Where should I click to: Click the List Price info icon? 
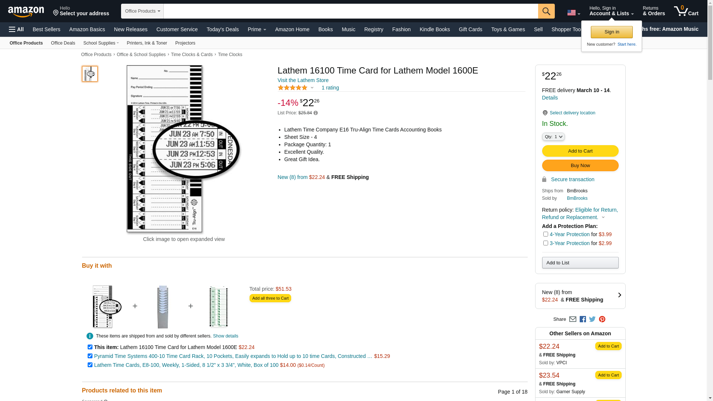tap(316, 113)
